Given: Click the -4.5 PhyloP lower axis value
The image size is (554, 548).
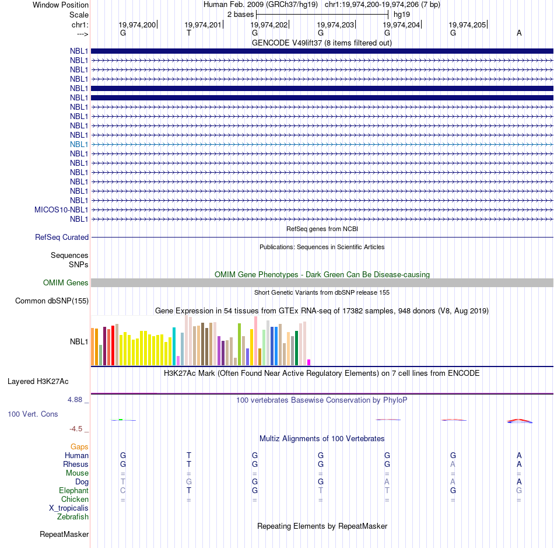Looking at the screenshot, I should point(76,429).
